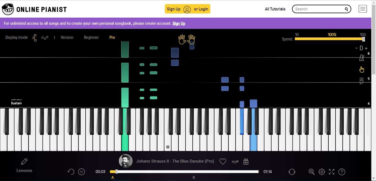Screen dimensions: 376x181
Task: Click the yellow Speed slider track
Action: [x=329, y=39]
